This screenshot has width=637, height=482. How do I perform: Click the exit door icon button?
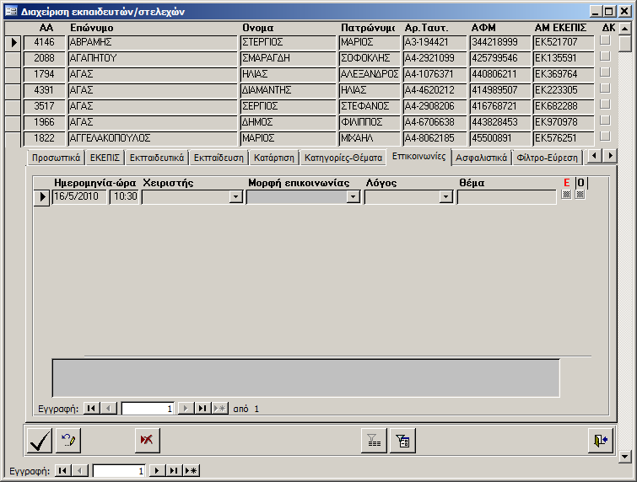[599, 440]
